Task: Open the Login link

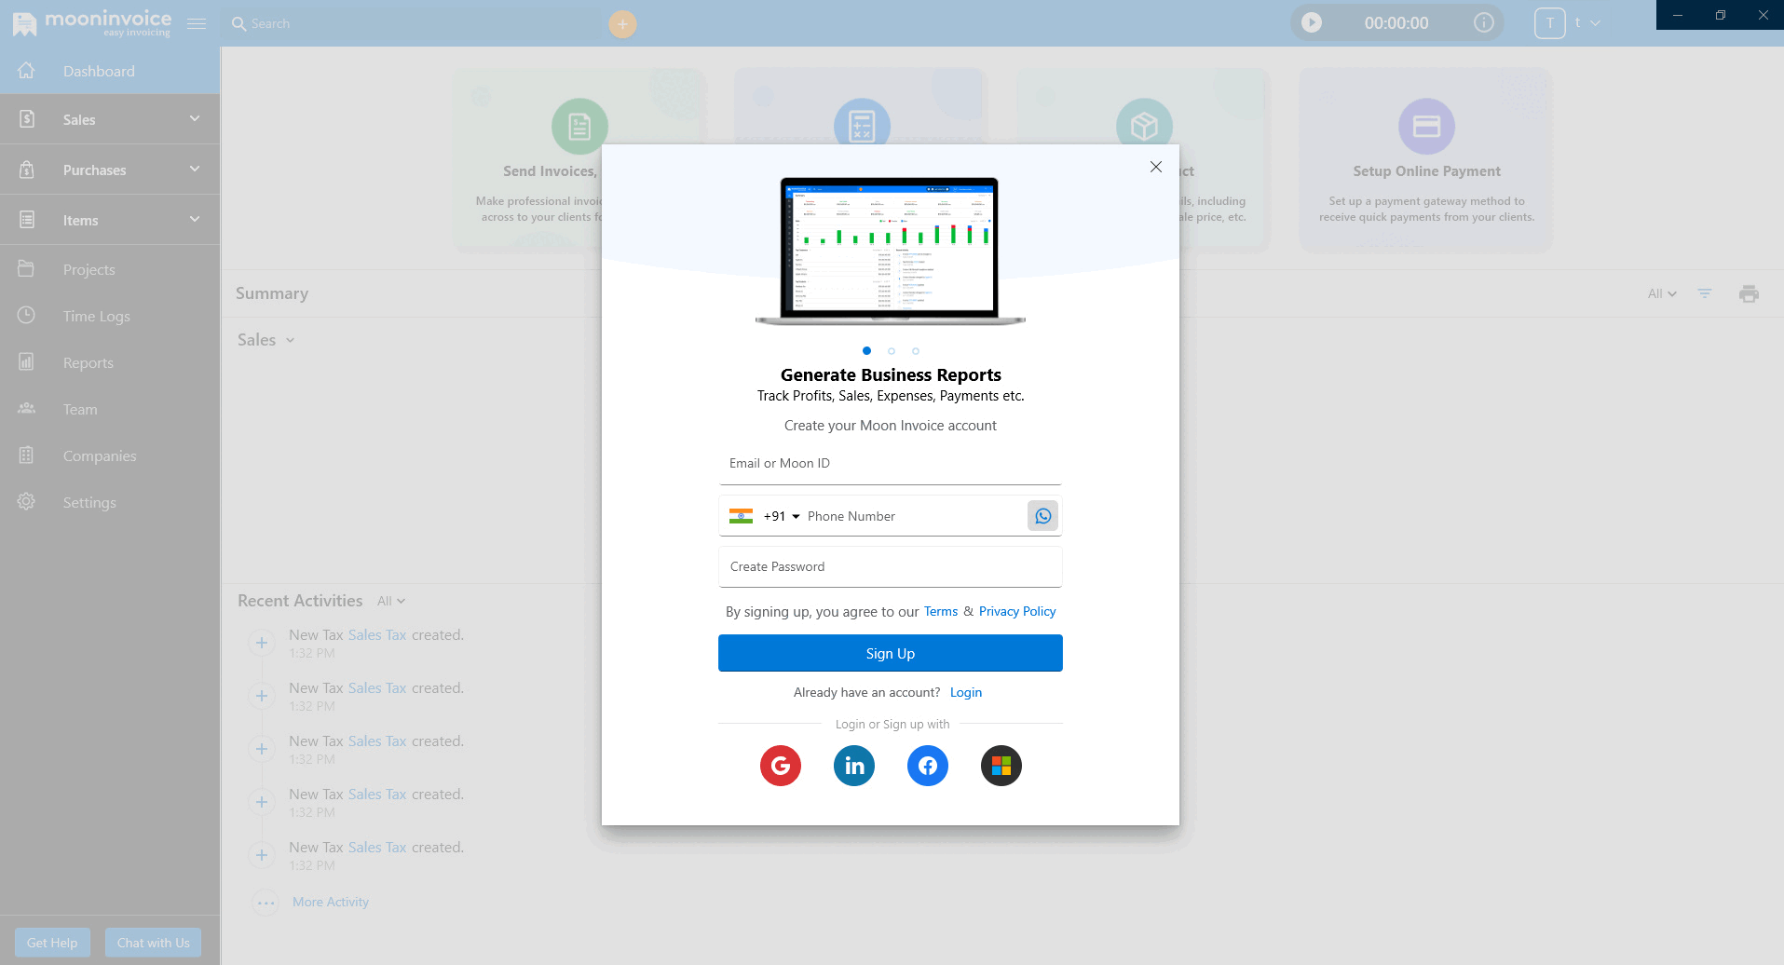Action: (x=966, y=692)
